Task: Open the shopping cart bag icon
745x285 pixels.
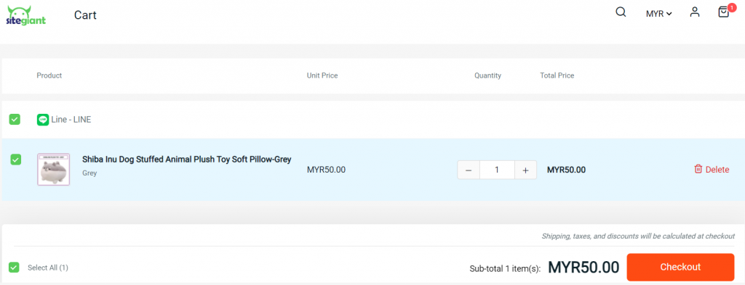Action: pyautogui.click(x=724, y=12)
